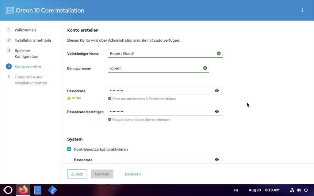Click the Oreon logo in the header
This screenshot has width=314, height=196.
point(10,10)
